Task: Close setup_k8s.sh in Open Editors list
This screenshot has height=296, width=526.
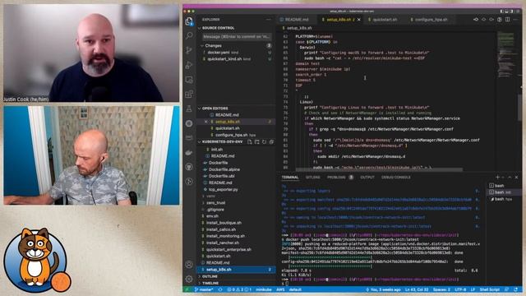Action: tap(206, 122)
